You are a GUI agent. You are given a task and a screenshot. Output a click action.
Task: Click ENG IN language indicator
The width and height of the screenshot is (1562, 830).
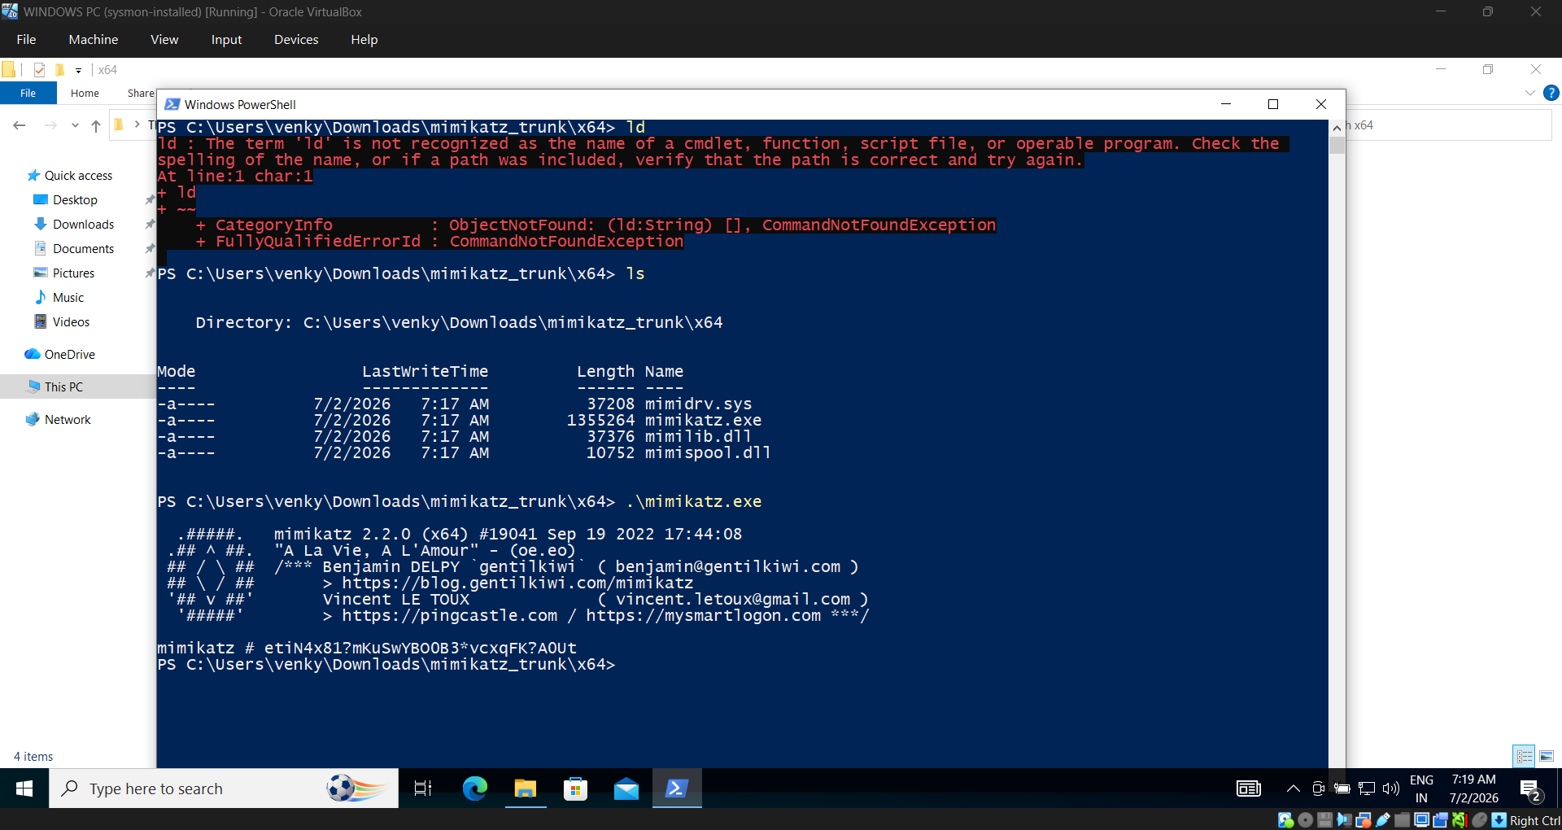[1421, 788]
